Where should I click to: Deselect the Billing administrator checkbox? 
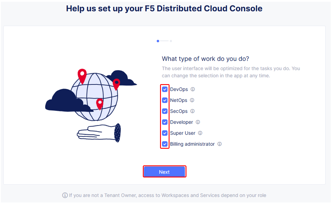point(165,144)
